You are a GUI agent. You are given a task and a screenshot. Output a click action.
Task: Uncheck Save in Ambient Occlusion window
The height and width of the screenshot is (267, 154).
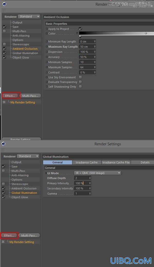(x=4, y=27)
